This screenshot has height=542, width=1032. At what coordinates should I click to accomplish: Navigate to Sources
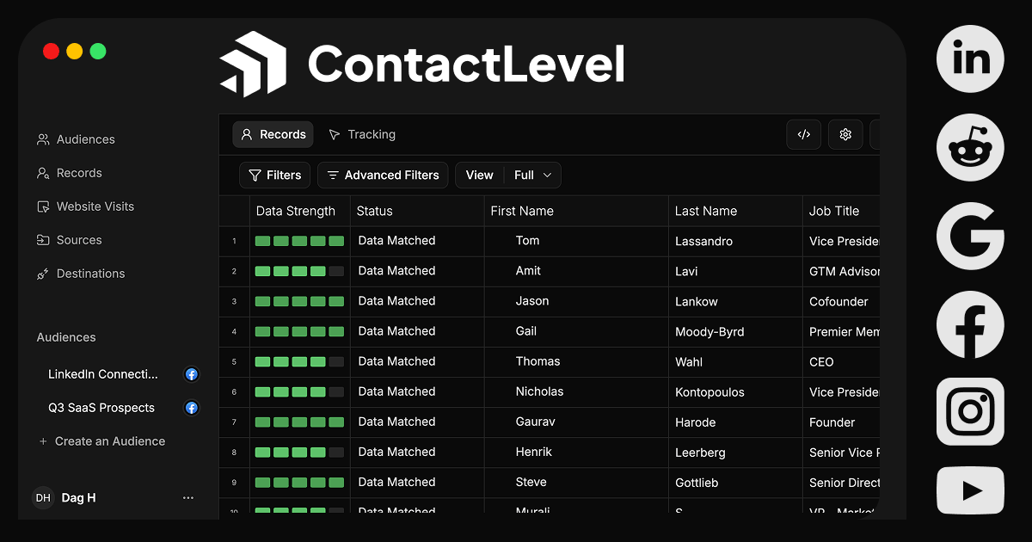70,240
